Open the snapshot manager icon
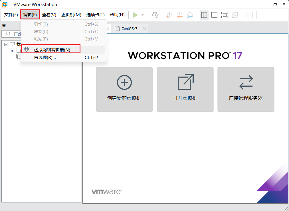Viewport: 289px width, 211px height. coord(190,15)
